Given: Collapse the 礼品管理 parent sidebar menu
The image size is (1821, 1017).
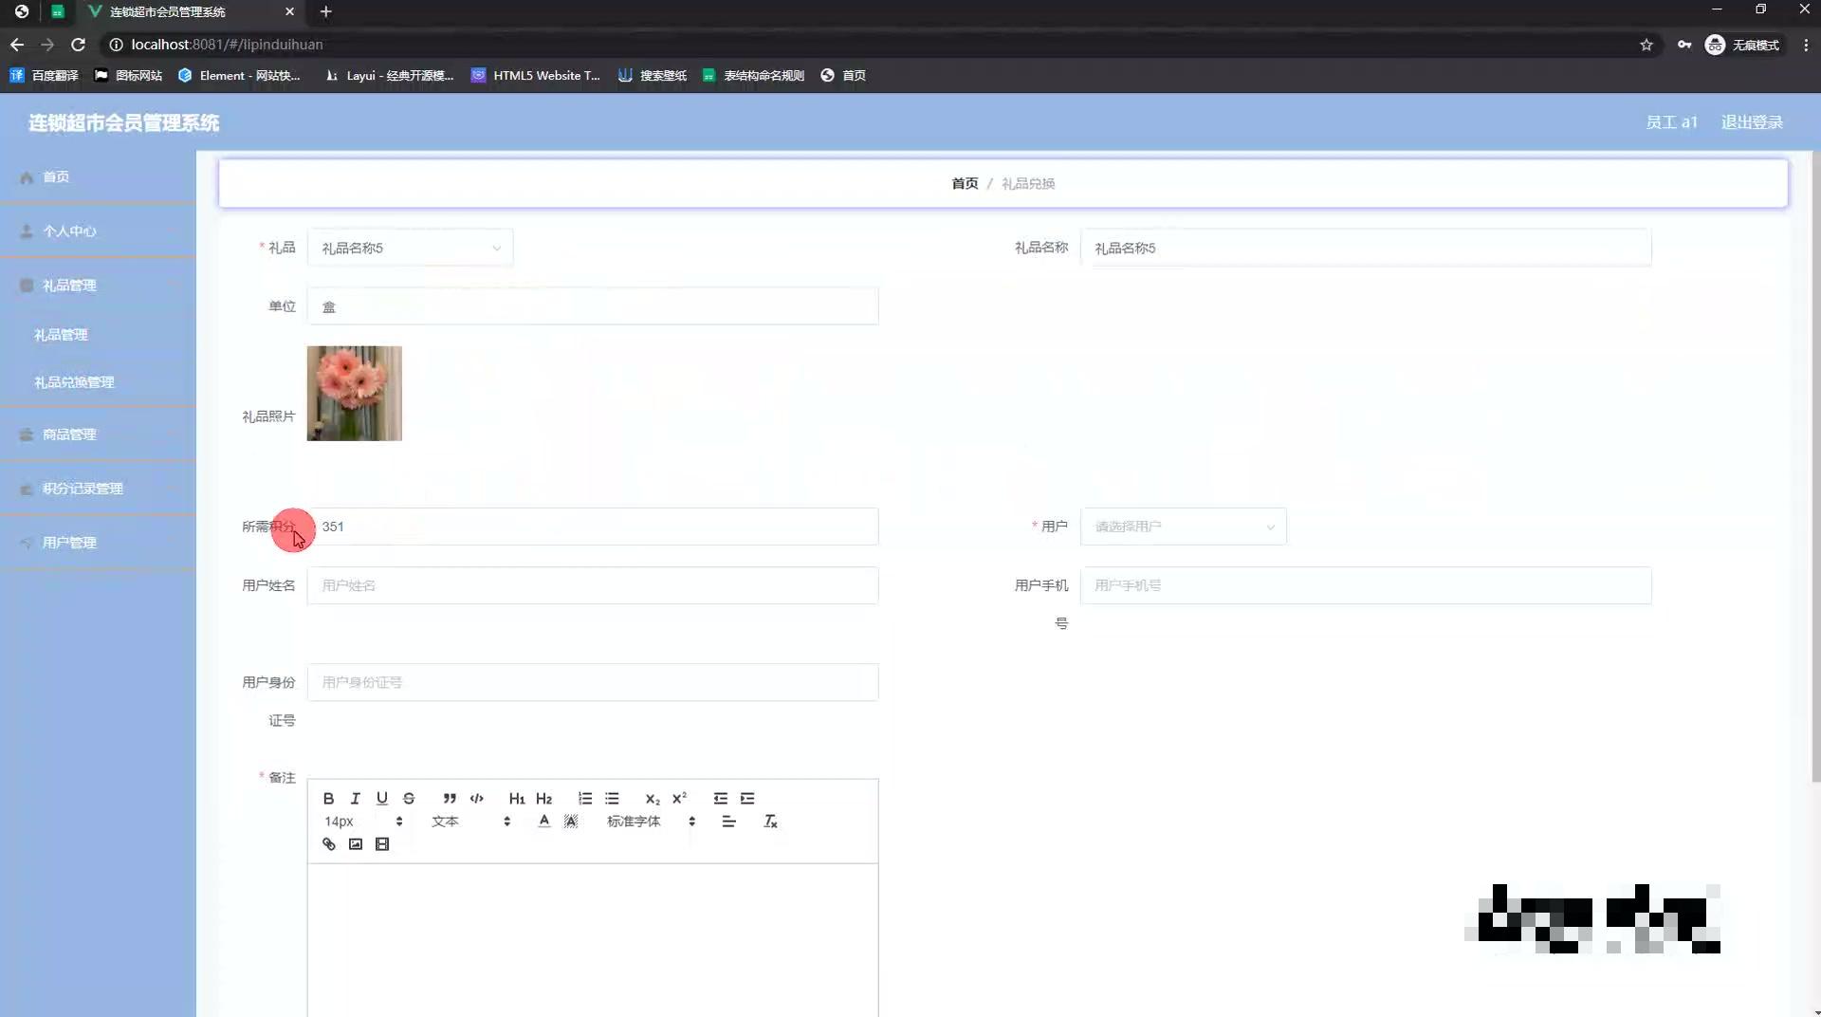Looking at the screenshot, I should click(98, 285).
